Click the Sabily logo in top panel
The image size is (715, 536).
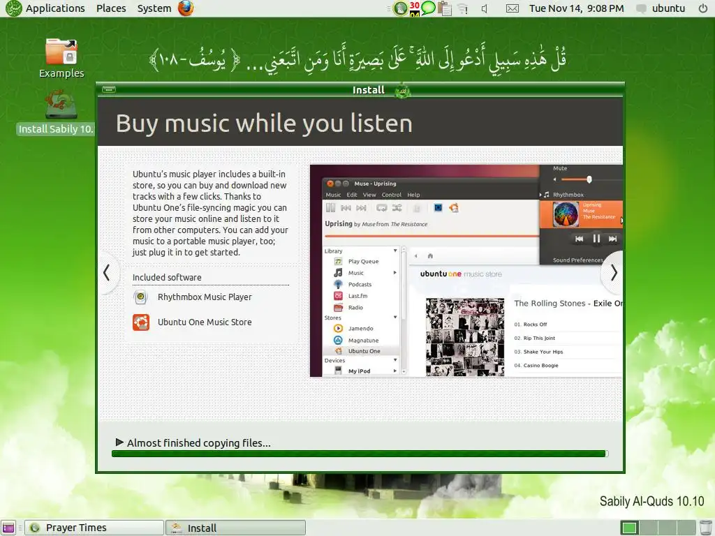point(13,8)
